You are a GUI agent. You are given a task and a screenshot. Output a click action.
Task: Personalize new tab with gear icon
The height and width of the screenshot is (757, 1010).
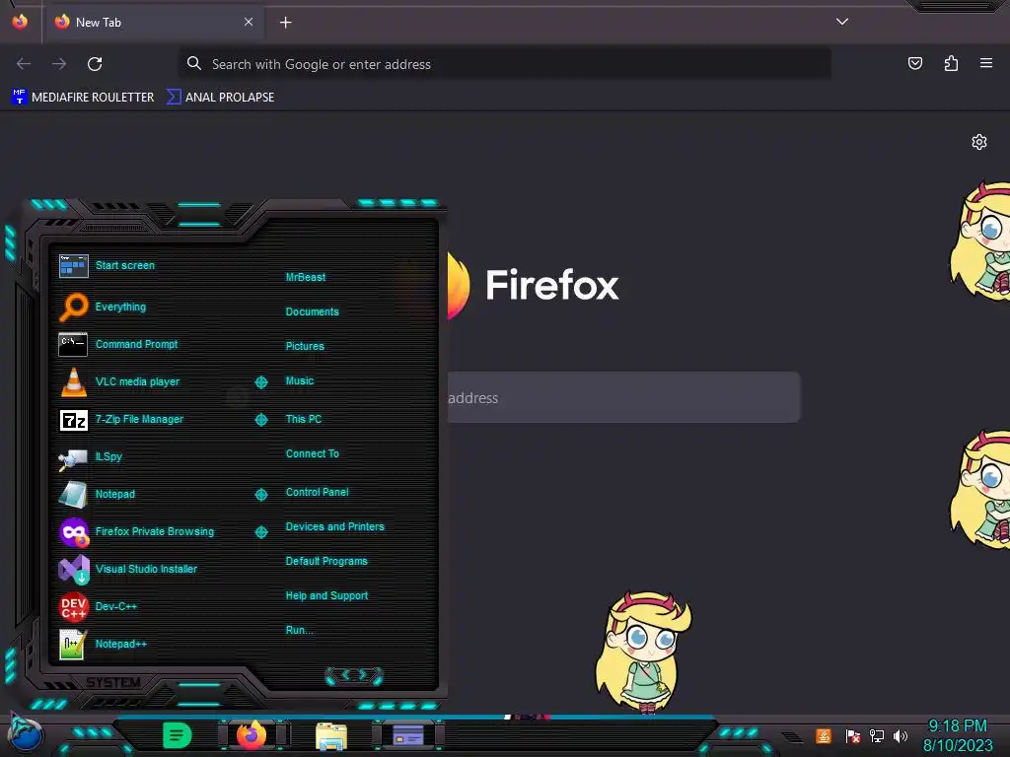pyautogui.click(x=979, y=142)
